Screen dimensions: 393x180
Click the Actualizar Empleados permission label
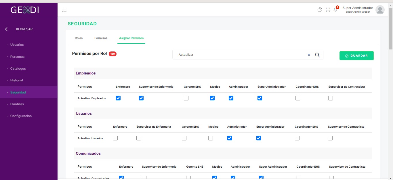[91, 98]
